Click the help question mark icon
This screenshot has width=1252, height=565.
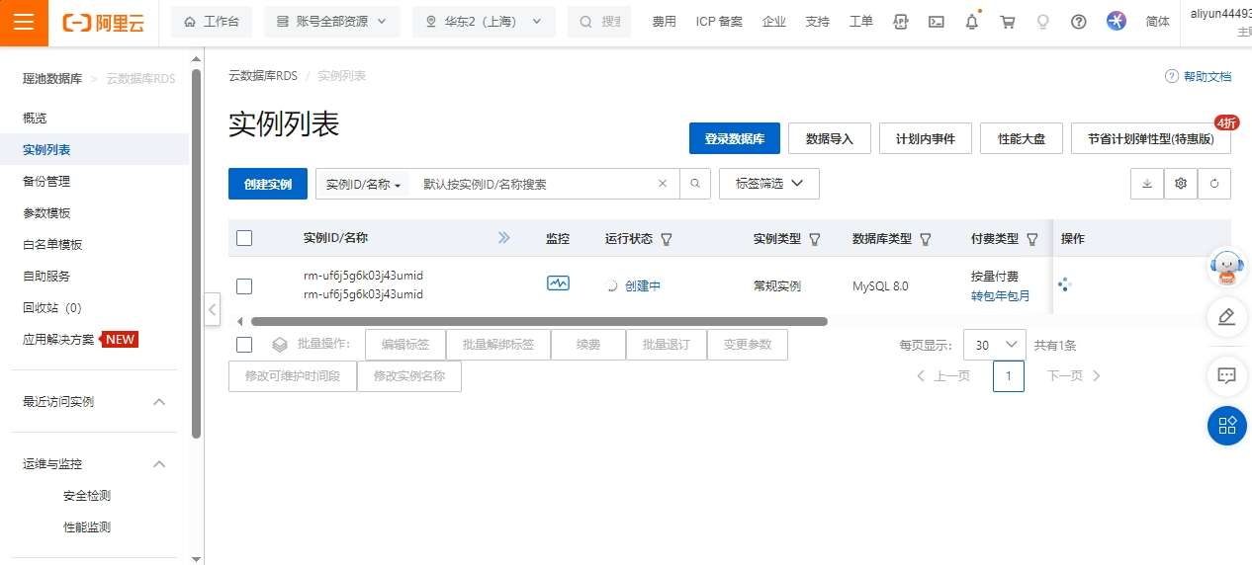pos(1079,22)
